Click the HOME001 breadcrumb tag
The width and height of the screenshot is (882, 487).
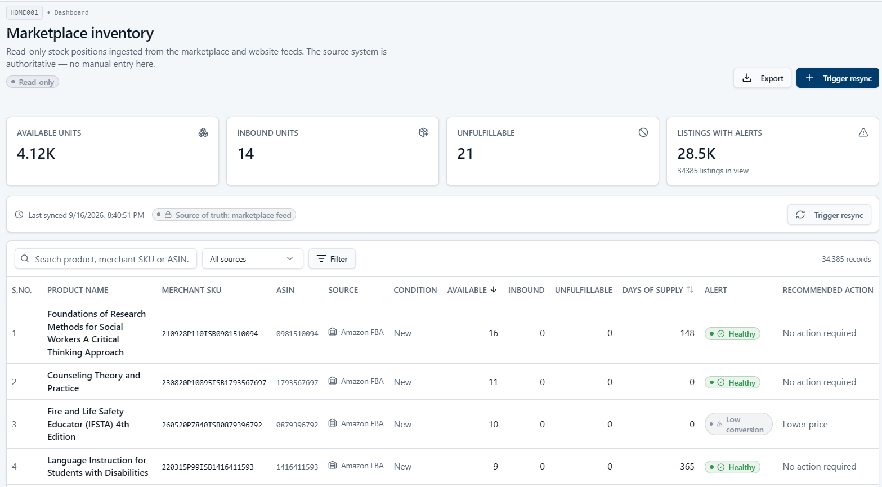(24, 12)
